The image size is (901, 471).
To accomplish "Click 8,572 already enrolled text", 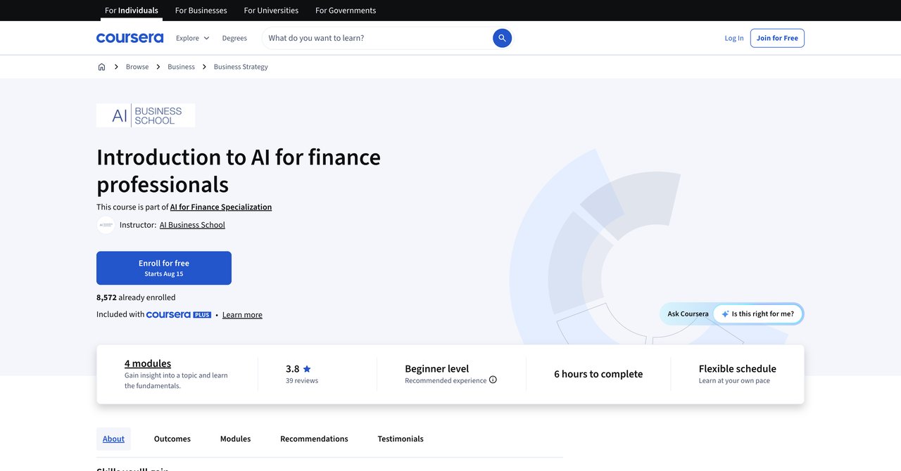I will click(136, 297).
